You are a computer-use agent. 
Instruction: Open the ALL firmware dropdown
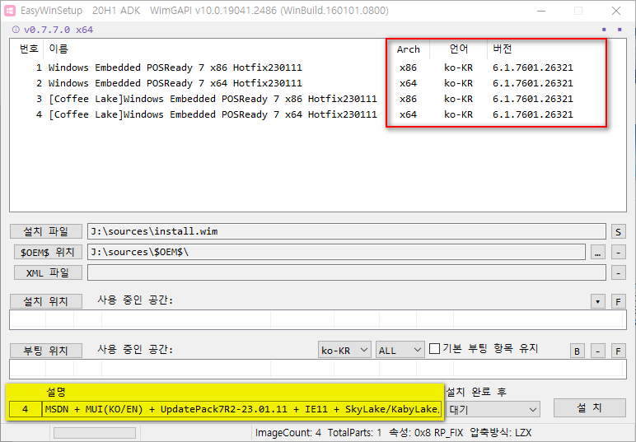click(x=400, y=350)
